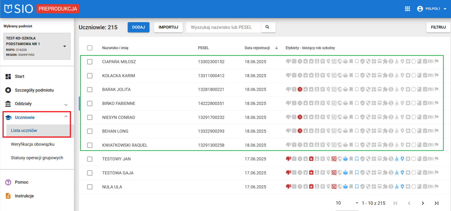Open the selected entity dropdown TEST-KD-SZKOŁA
This screenshot has height=211, width=451.
(x=64, y=46)
